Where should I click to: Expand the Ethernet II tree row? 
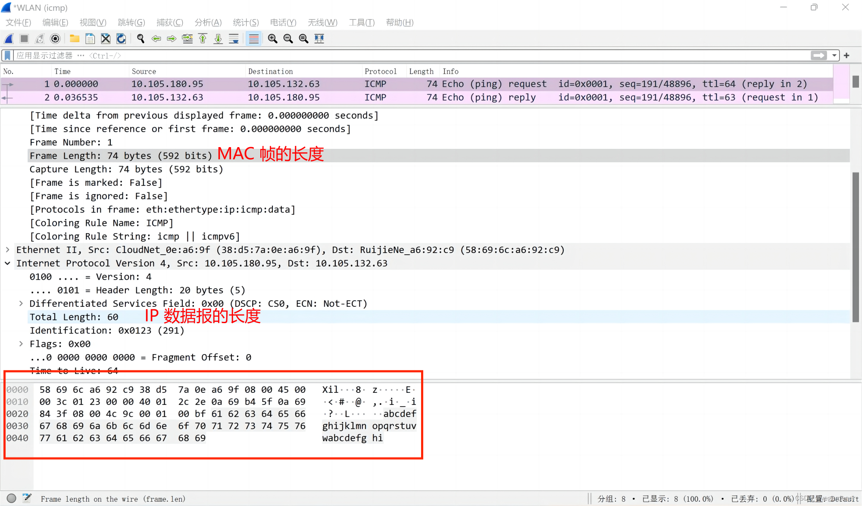[8, 250]
